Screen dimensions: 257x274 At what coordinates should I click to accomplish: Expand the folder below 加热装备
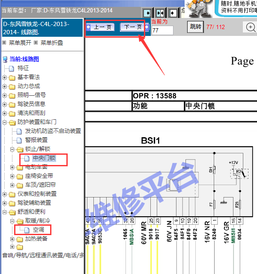(x=12, y=247)
